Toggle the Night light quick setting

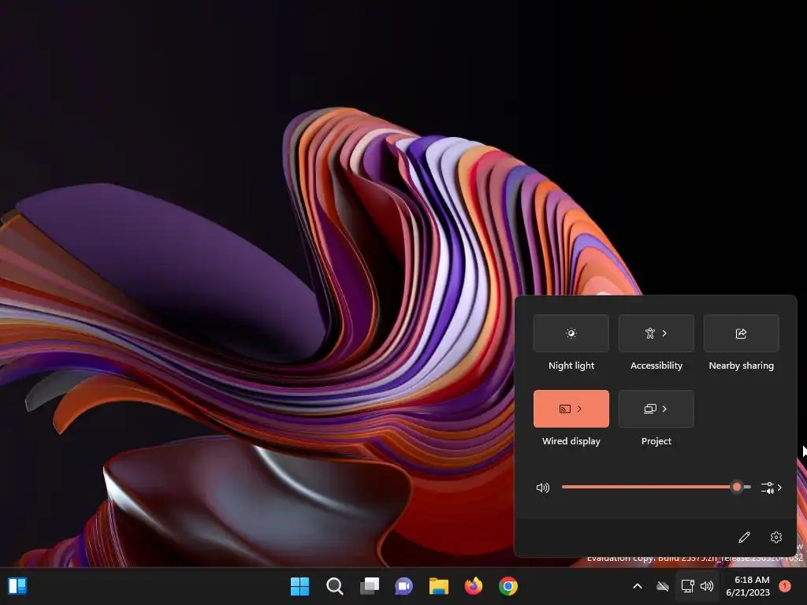[571, 333]
